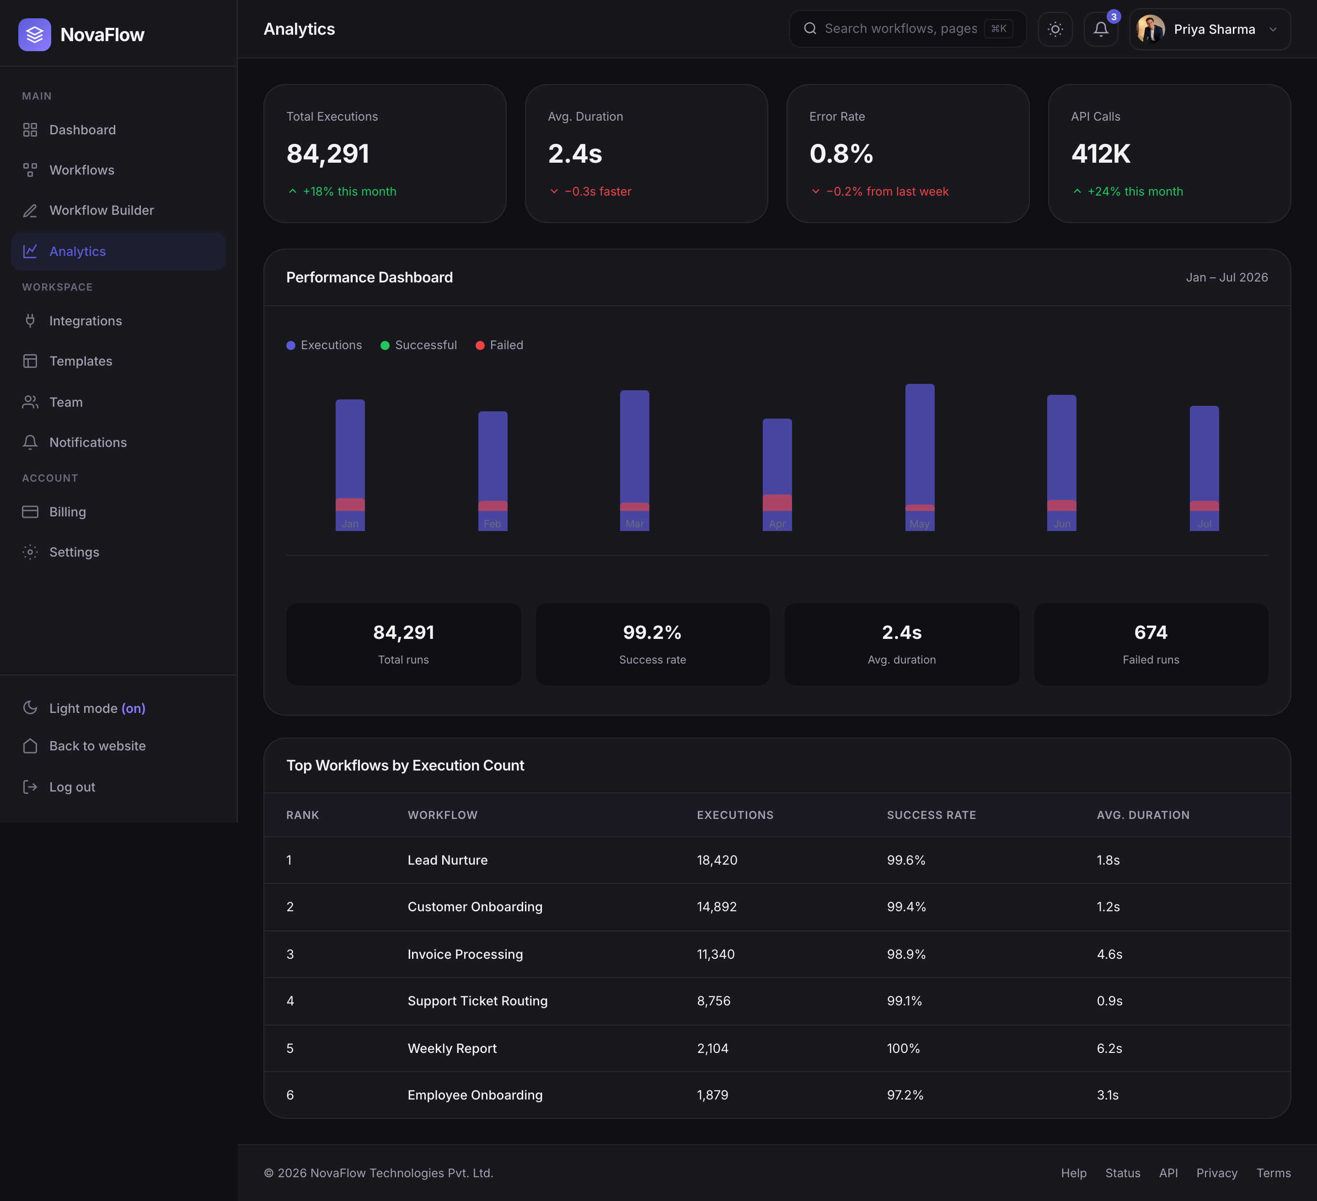Open the Team page
The width and height of the screenshot is (1317, 1201).
point(118,402)
